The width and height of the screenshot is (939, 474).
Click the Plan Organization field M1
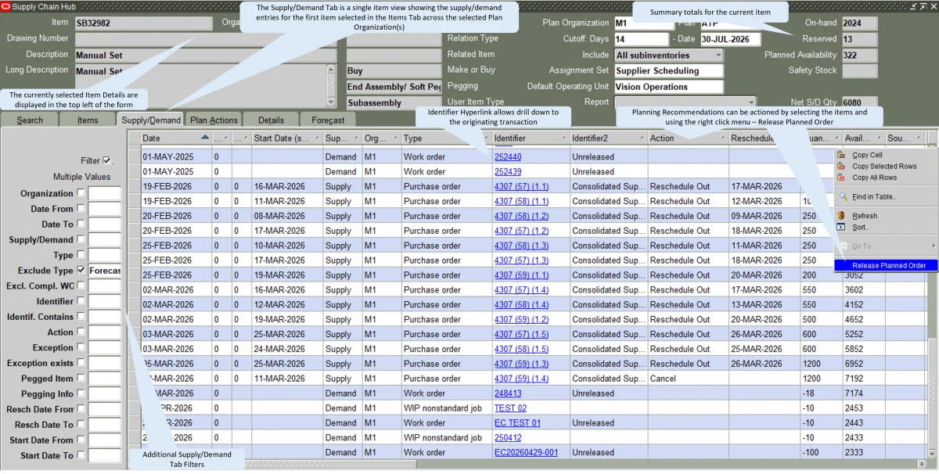click(x=643, y=23)
